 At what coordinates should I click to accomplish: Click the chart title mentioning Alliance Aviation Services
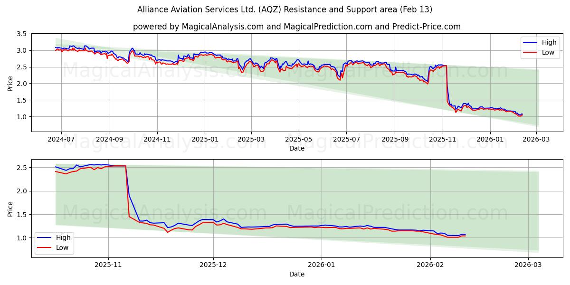coord(285,9)
